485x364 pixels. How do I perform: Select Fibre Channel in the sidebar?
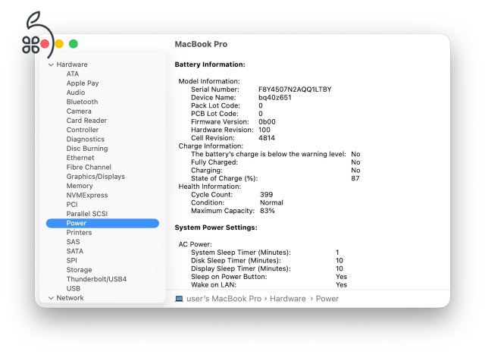89,167
